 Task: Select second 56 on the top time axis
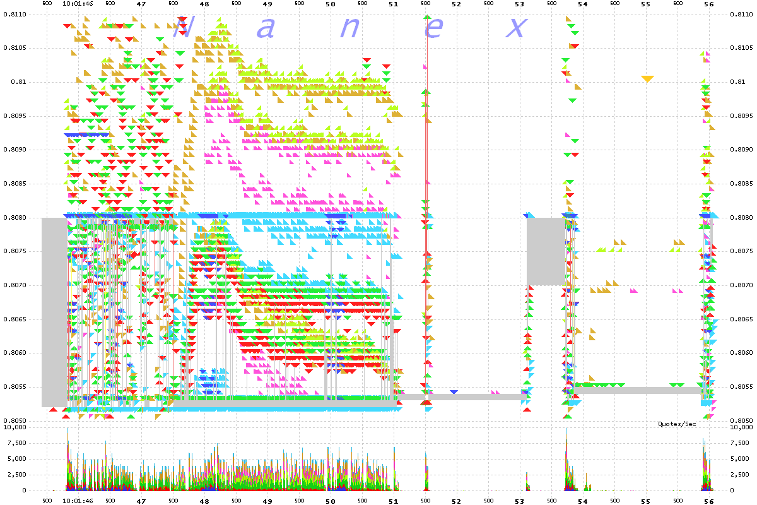(709, 4)
